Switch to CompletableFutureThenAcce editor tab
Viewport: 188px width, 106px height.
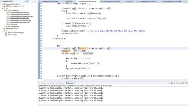coord(148,1)
